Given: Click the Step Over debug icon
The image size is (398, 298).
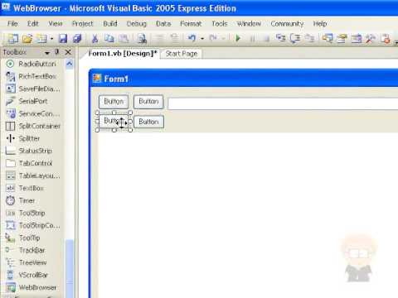Looking at the screenshot, I should (x=295, y=38).
